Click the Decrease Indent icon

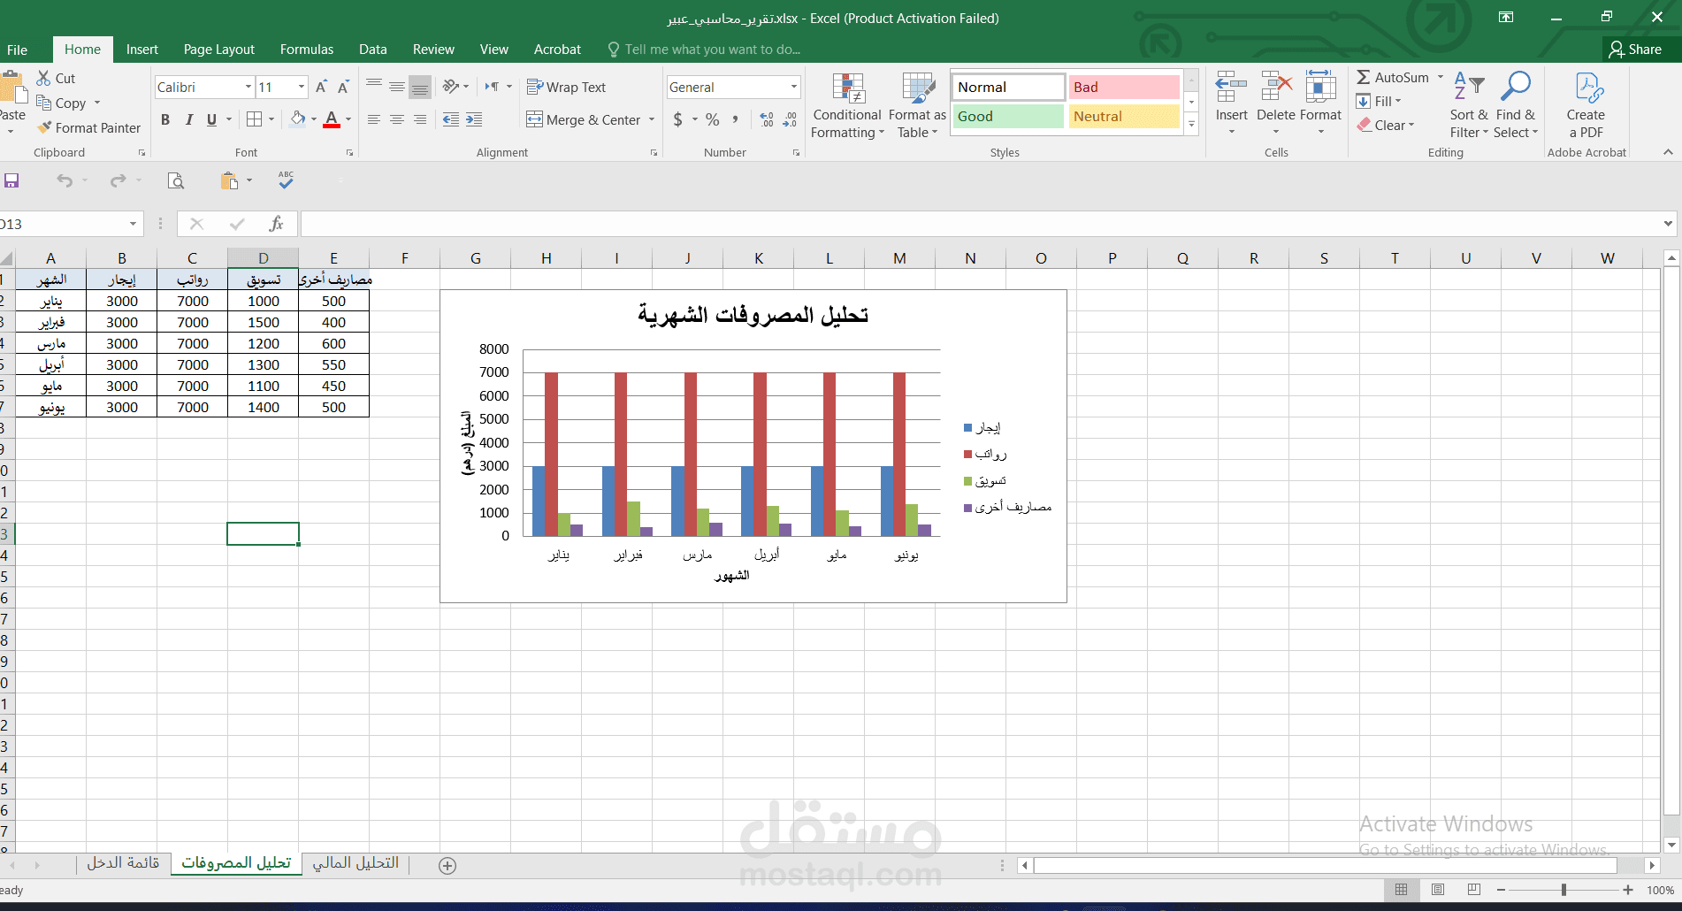coord(451,119)
